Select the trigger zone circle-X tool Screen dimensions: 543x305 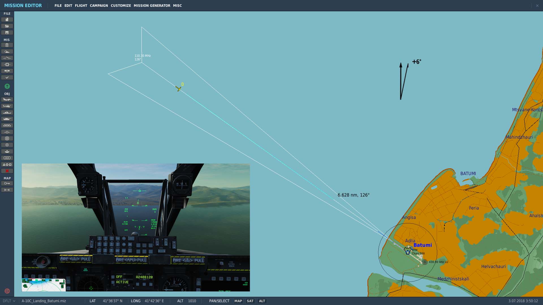tap(7, 145)
